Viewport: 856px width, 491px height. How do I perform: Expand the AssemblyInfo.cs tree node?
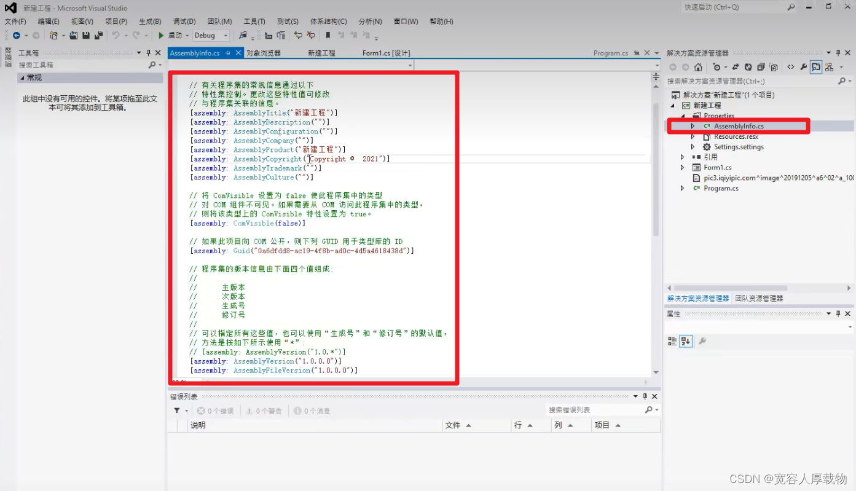pos(693,126)
